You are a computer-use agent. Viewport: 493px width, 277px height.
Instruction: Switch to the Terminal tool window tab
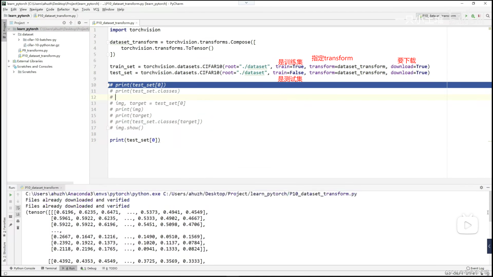pos(49,268)
